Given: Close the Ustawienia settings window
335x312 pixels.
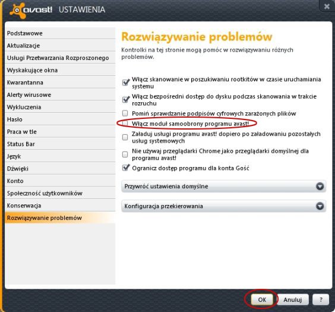Looking at the screenshot, I should [327, 7].
